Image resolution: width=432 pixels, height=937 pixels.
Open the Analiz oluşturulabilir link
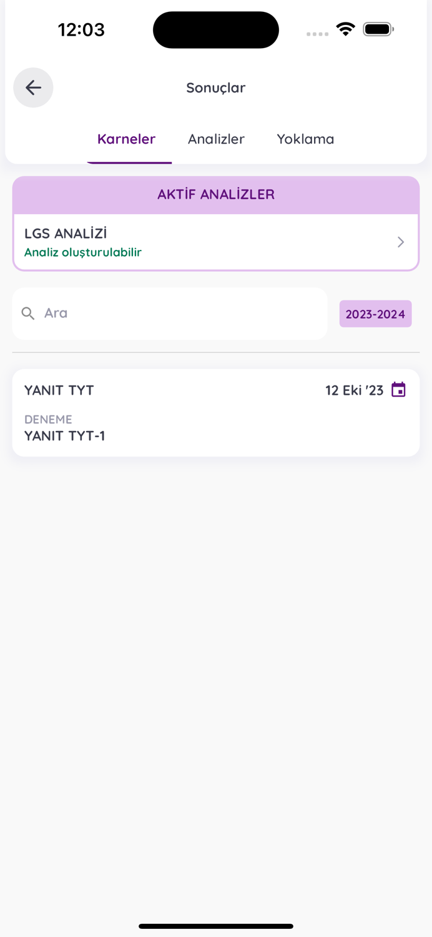(x=83, y=253)
